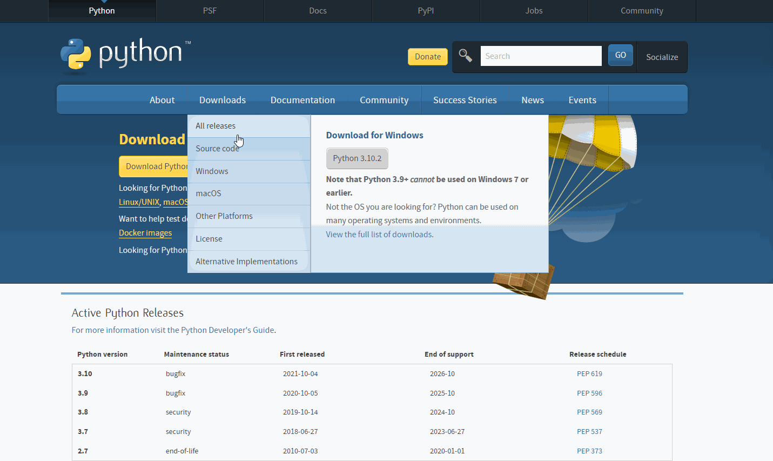This screenshot has height=461, width=773.
Task: Choose All releases in Downloads submenu
Action: 248,126
